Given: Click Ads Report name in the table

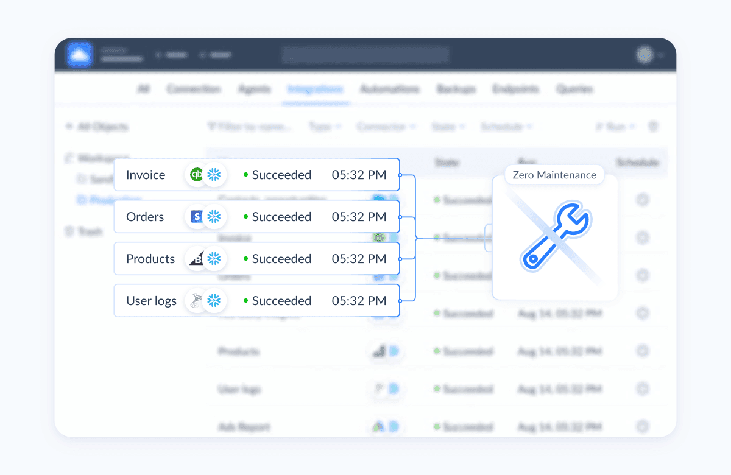Looking at the screenshot, I should pos(244,427).
